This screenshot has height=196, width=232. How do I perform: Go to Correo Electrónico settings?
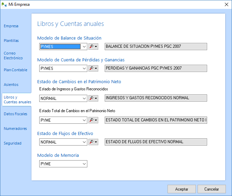tap(13, 56)
